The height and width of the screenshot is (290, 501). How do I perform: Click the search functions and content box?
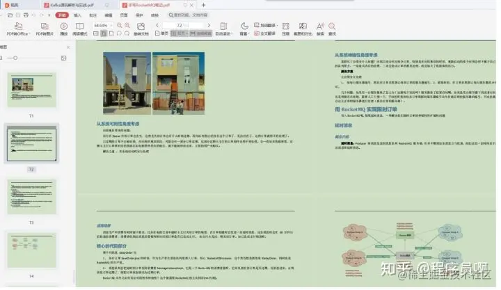pos(188,15)
